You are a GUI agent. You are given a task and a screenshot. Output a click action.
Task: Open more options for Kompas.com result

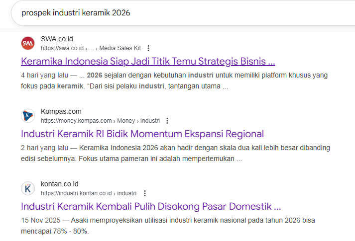167,121
